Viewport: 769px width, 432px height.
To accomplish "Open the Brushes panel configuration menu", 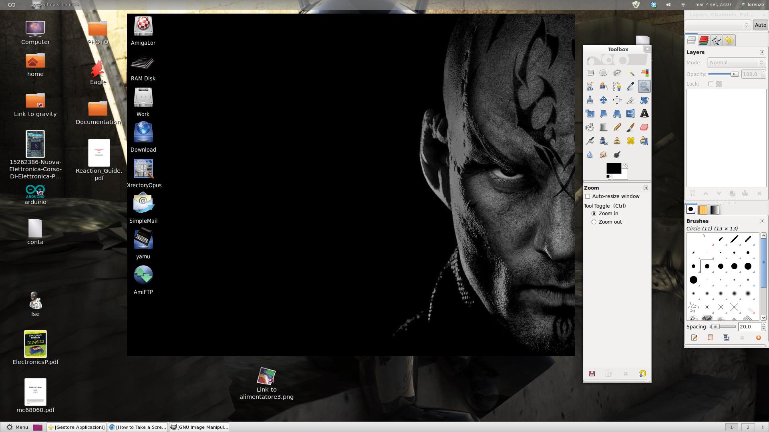I will point(762,221).
